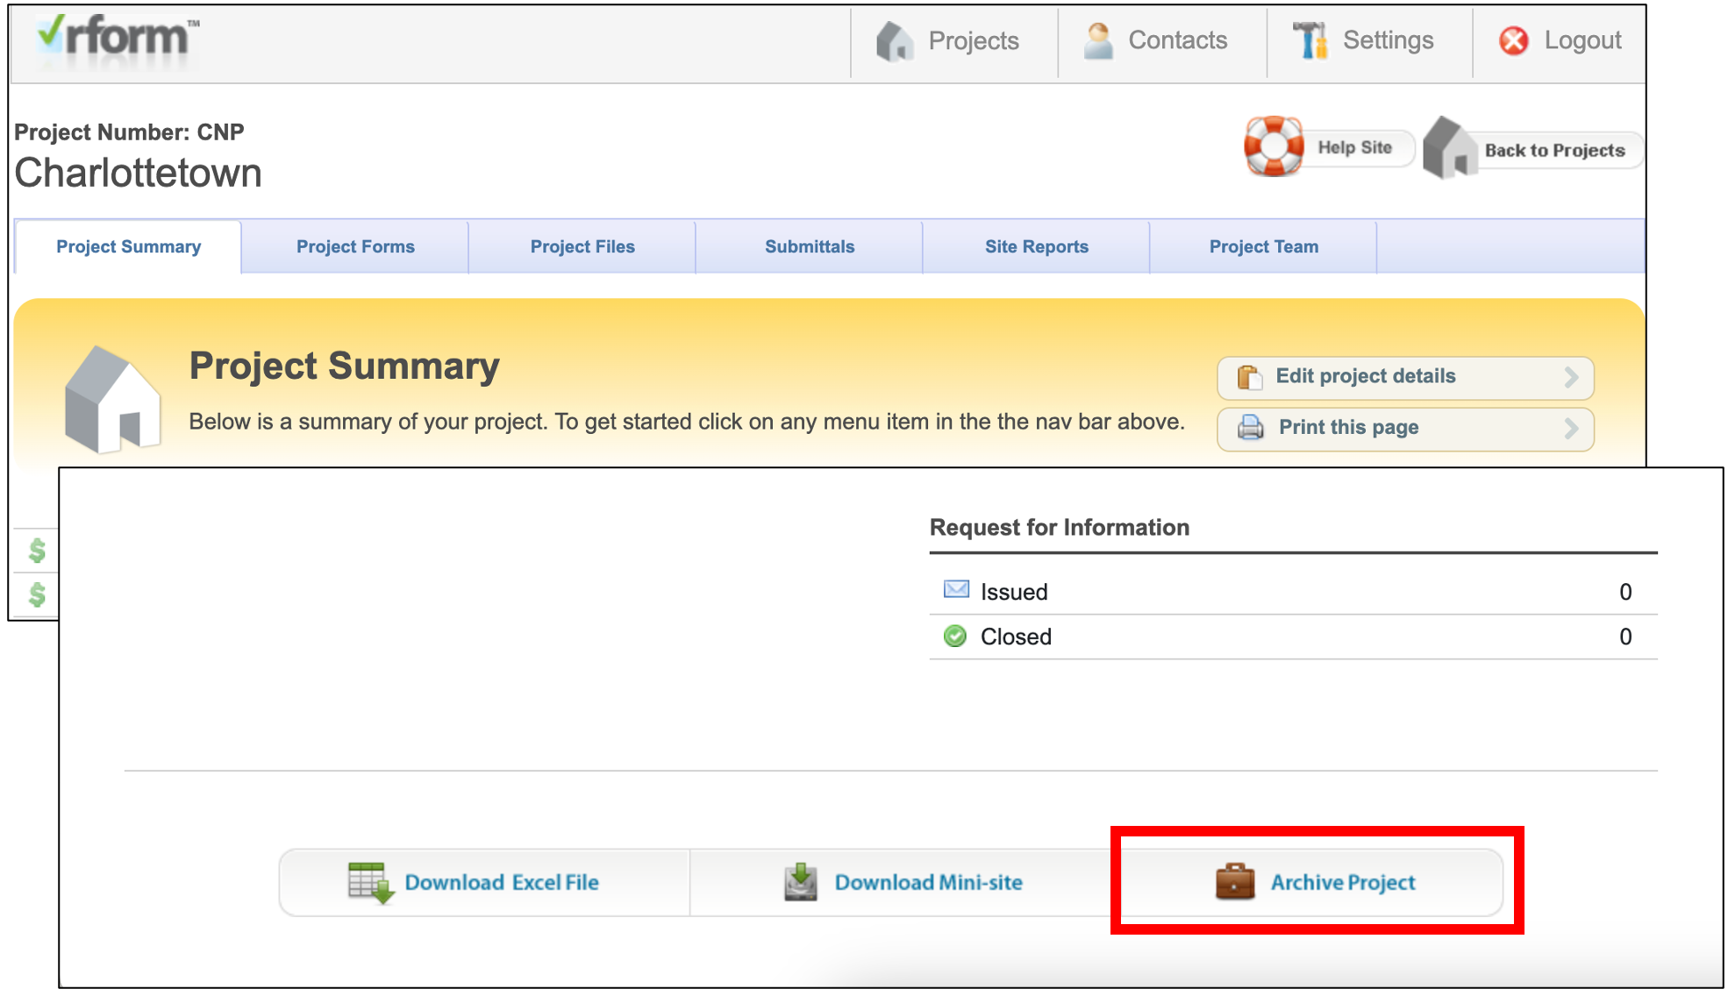This screenshot has width=1728, height=996.
Task: Switch to the Project Forms tab
Action: pos(355,247)
